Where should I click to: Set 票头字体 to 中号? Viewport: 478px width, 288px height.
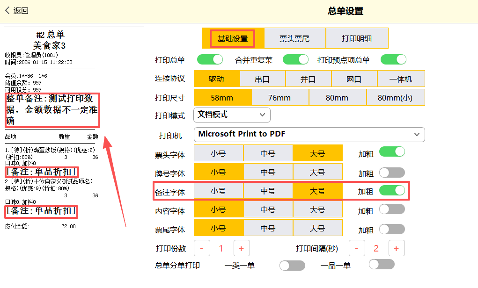tap(268, 153)
